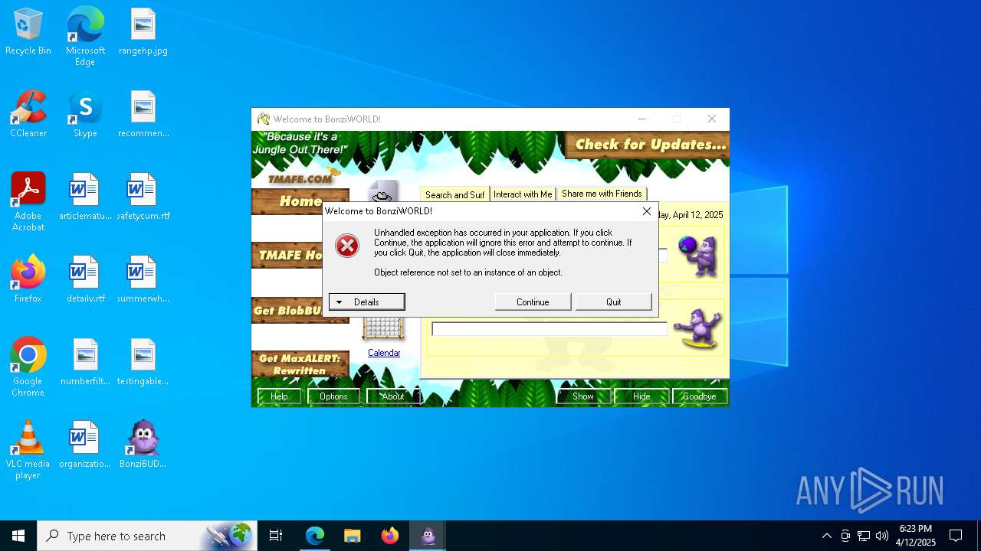Click the taskbar clock showing 6:23 PM
The height and width of the screenshot is (551, 981).
coord(916,536)
